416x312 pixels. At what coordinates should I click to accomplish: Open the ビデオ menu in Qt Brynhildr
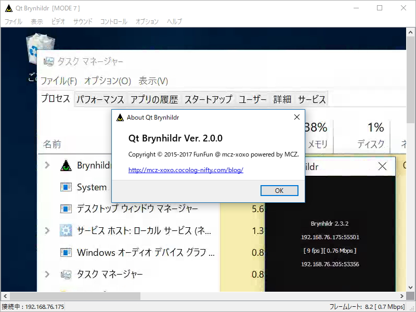click(57, 22)
